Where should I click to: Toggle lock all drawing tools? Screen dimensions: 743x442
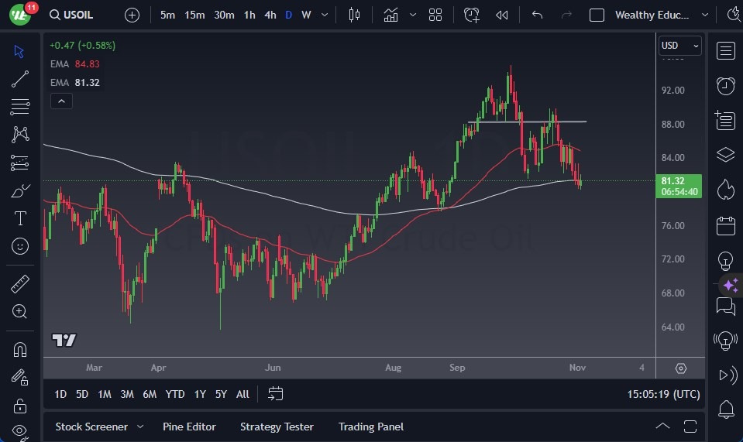(x=20, y=406)
